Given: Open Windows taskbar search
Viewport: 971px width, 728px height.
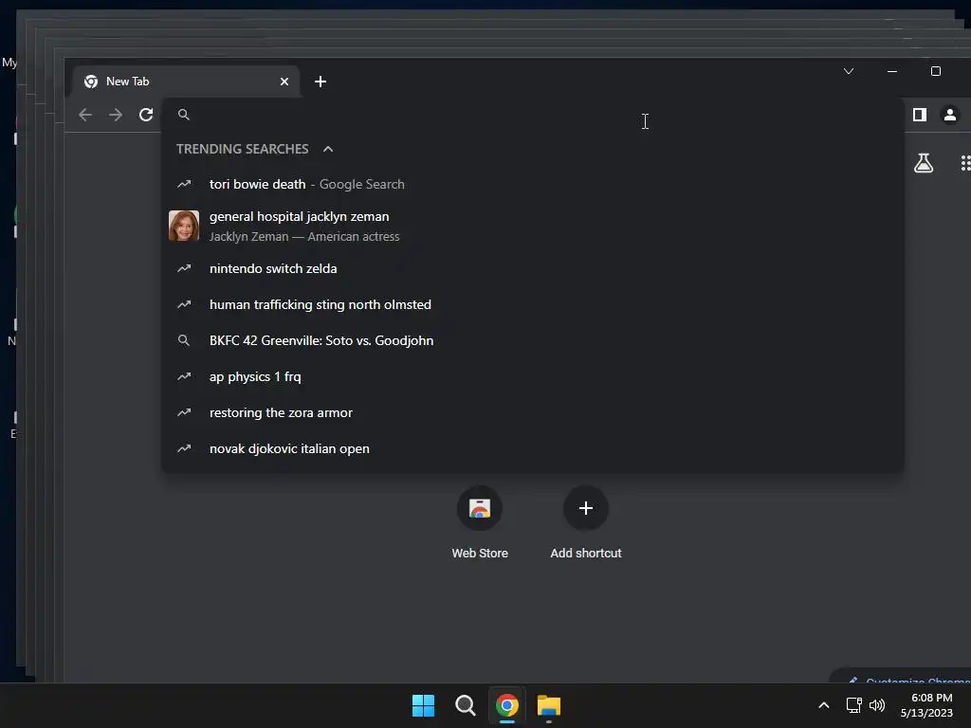Looking at the screenshot, I should (465, 705).
